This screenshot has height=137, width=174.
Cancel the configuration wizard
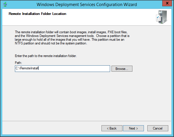pos(158,128)
